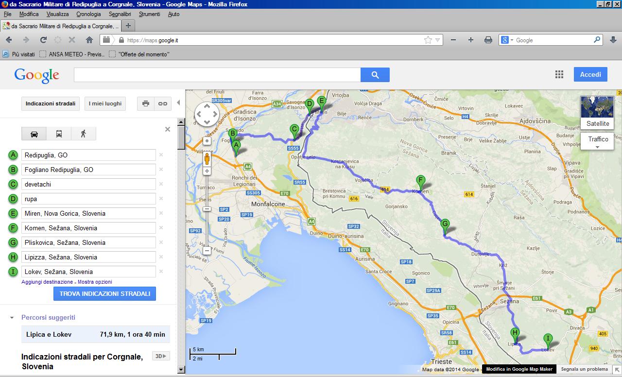This screenshot has width=622, height=377.
Task: Click map marker G near Pliskovica
Action: (445, 226)
